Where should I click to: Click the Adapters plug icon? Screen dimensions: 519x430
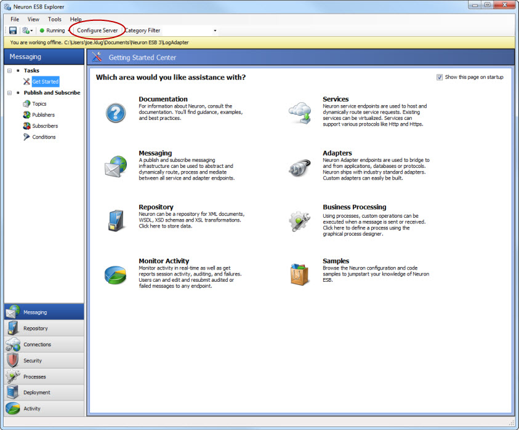[x=300, y=167]
